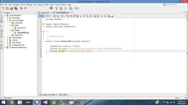
Task: Click lightbulb hint icon at line 14
Action: click(x=41, y=51)
